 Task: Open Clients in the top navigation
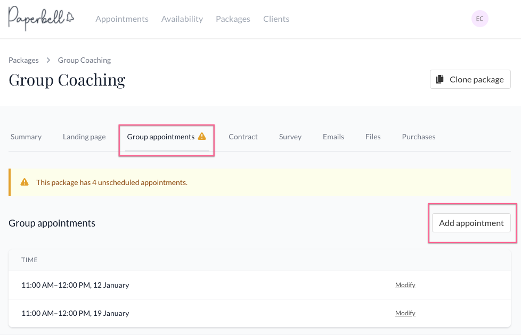(x=276, y=19)
